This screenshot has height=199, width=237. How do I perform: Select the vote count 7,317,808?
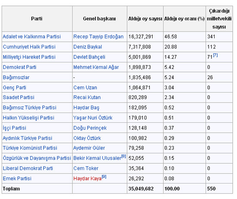click(140, 47)
